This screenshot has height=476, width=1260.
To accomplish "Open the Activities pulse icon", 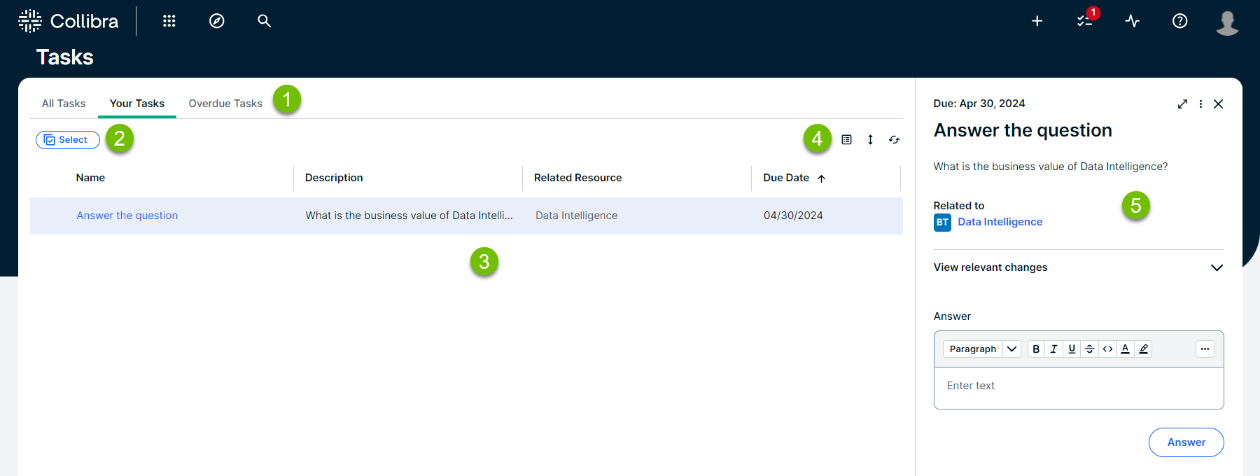I will tap(1132, 21).
